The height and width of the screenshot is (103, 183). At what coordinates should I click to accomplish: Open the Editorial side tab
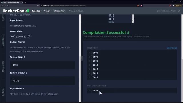(x=3, y=92)
